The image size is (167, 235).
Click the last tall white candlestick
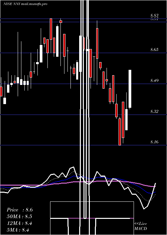pos(130,89)
